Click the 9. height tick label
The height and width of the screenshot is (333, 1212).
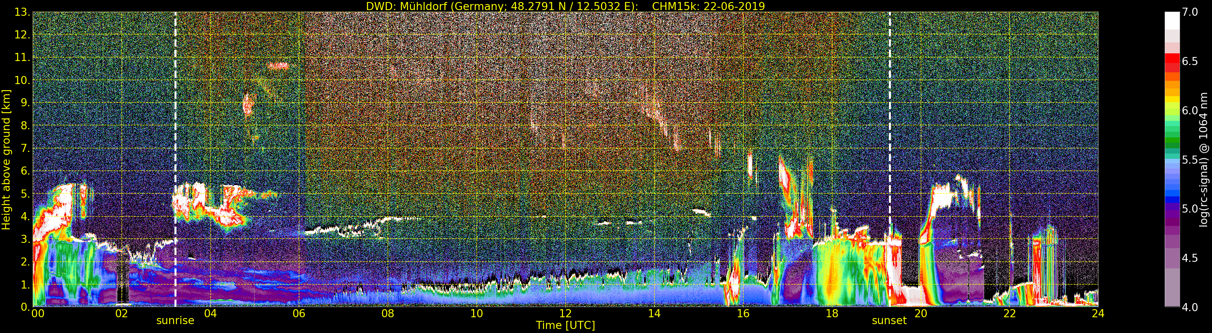[25, 103]
